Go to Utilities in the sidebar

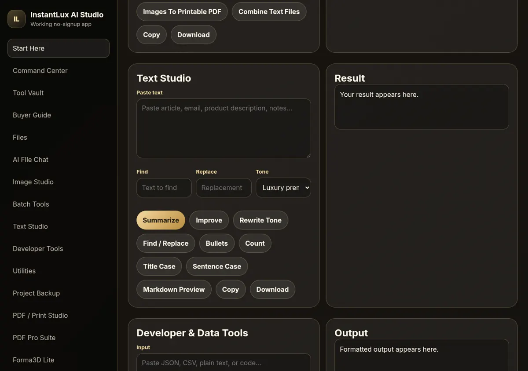click(59, 271)
